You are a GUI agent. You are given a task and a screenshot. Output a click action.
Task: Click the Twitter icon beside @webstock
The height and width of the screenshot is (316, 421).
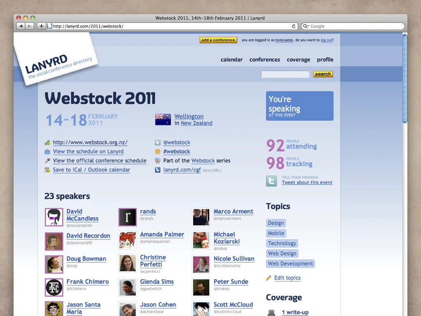[x=157, y=142]
